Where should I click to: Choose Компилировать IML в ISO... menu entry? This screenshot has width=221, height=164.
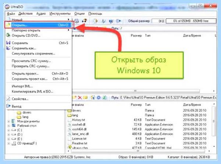pos(39,91)
